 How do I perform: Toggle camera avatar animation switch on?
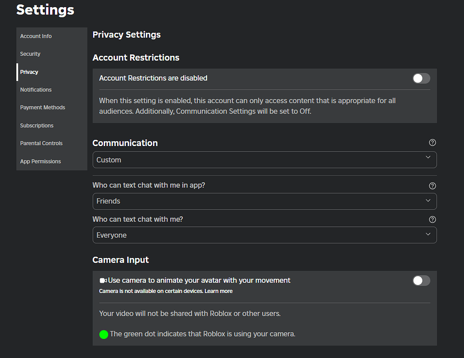point(421,281)
